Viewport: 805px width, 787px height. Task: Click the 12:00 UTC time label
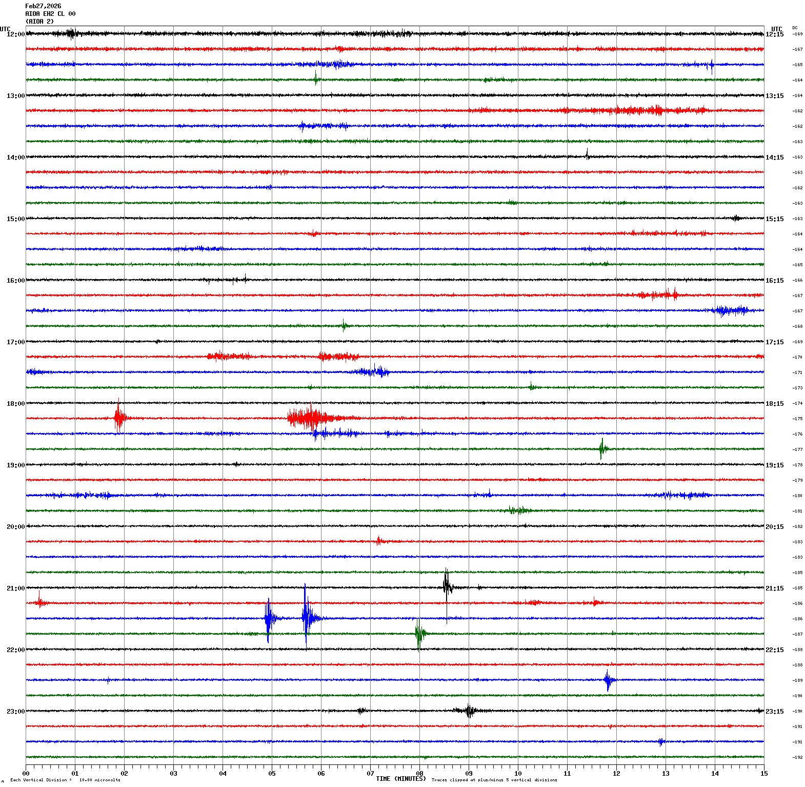click(15, 34)
